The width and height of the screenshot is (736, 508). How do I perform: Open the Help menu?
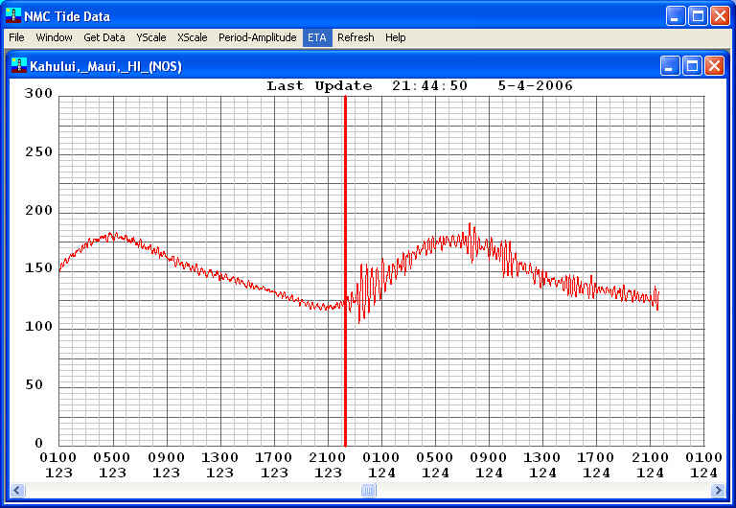point(395,37)
